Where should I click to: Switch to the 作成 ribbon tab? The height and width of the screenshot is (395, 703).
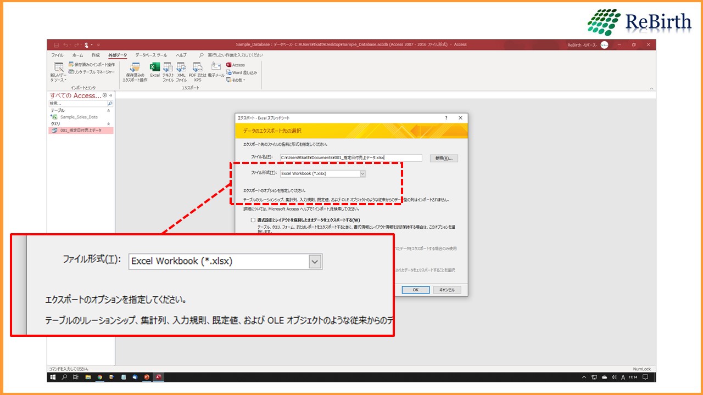(x=96, y=55)
